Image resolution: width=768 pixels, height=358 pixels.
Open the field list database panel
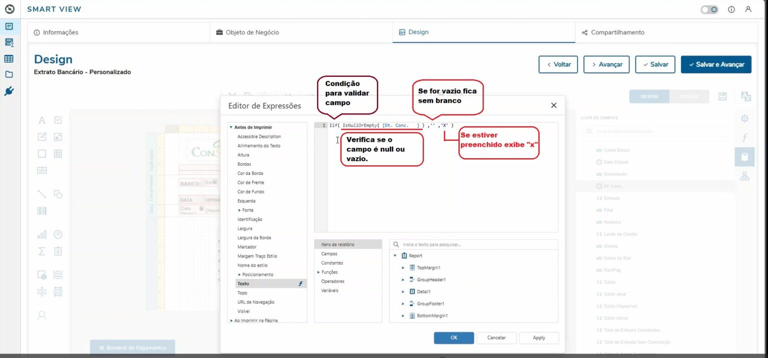point(744,156)
